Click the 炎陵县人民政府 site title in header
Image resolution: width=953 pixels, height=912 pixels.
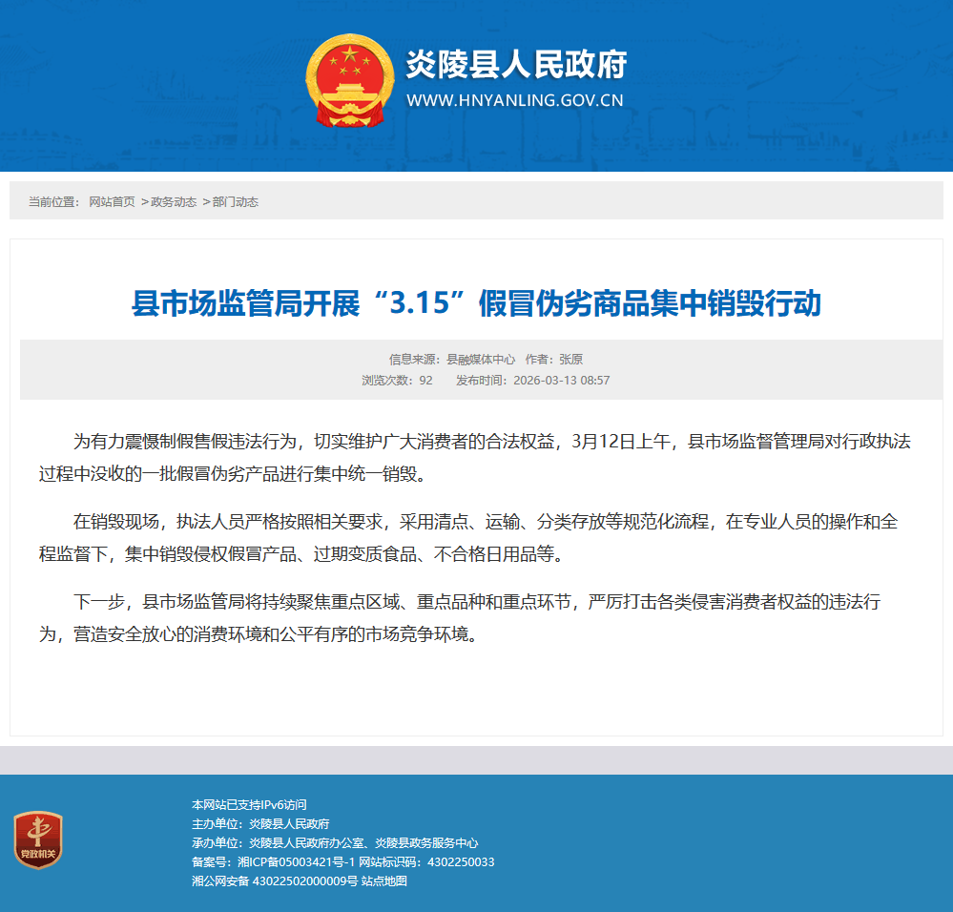click(516, 65)
